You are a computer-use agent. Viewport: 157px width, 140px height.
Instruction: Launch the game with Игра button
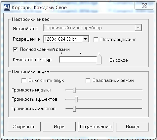click(x=59, y=127)
